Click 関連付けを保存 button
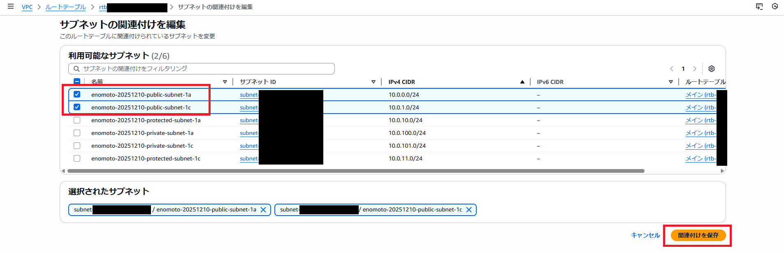 (698, 235)
